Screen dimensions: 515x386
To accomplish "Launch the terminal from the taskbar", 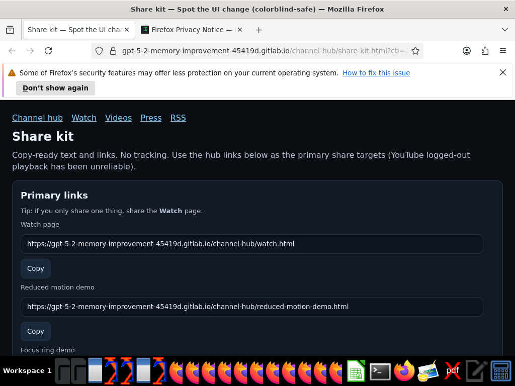I will click(380, 371).
